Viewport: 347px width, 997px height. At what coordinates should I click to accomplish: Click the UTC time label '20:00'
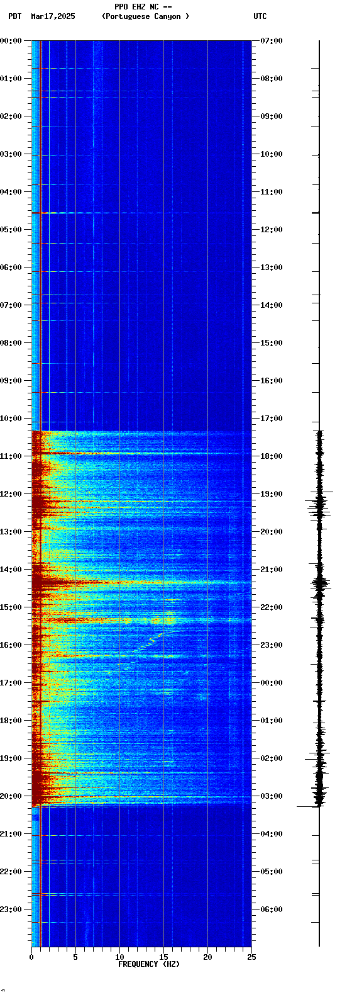coord(272,532)
